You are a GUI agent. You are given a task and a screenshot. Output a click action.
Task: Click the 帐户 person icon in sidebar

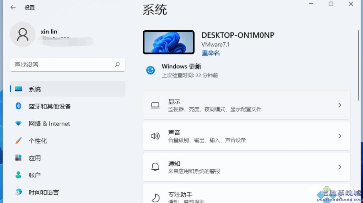[18, 175]
